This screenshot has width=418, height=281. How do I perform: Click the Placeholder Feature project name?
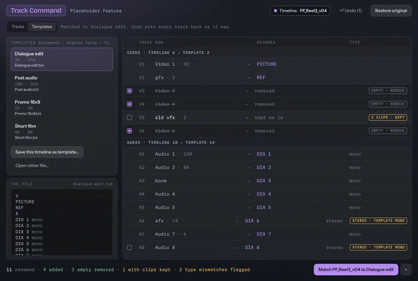pyautogui.click(x=96, y=11)
